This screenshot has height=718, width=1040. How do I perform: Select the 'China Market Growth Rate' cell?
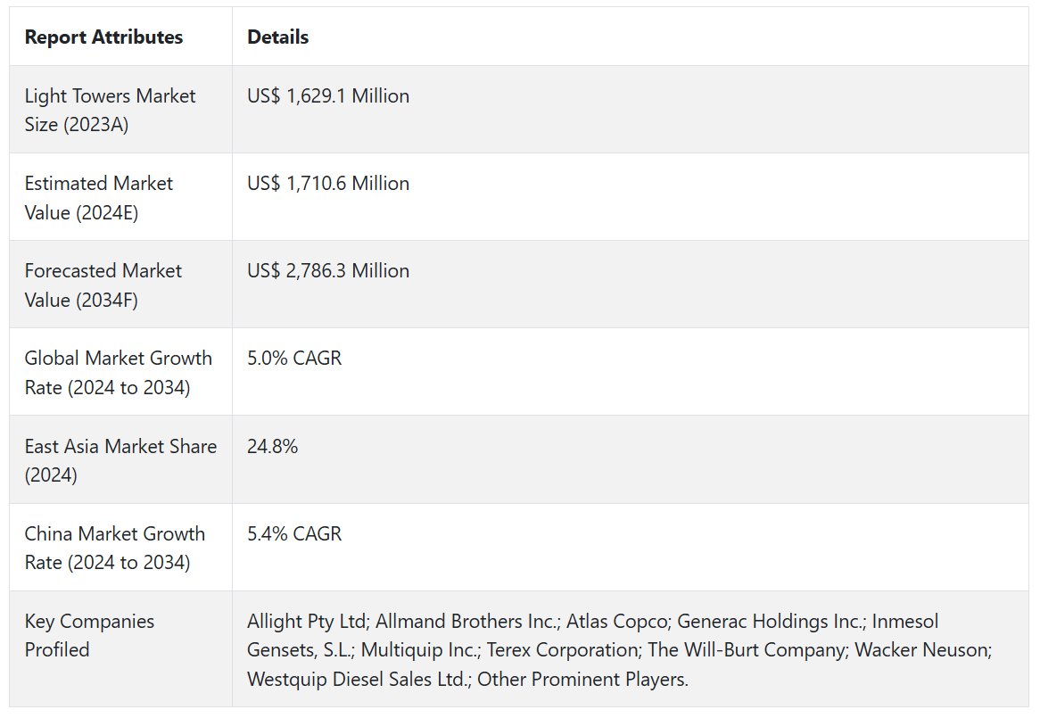click(115, 548)
